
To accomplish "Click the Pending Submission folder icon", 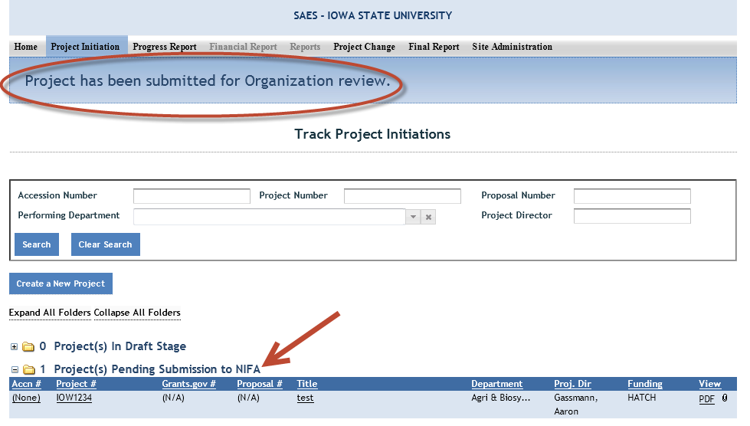I will [28, 370].
